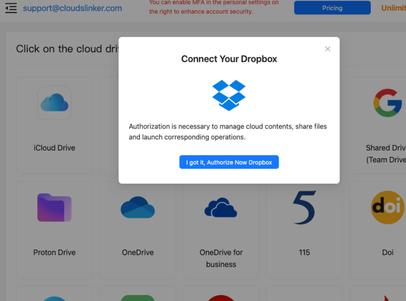This screenshot has height=301, width=406.
Task: Click the Connect Your Dropbox heading
Action: 229,59
